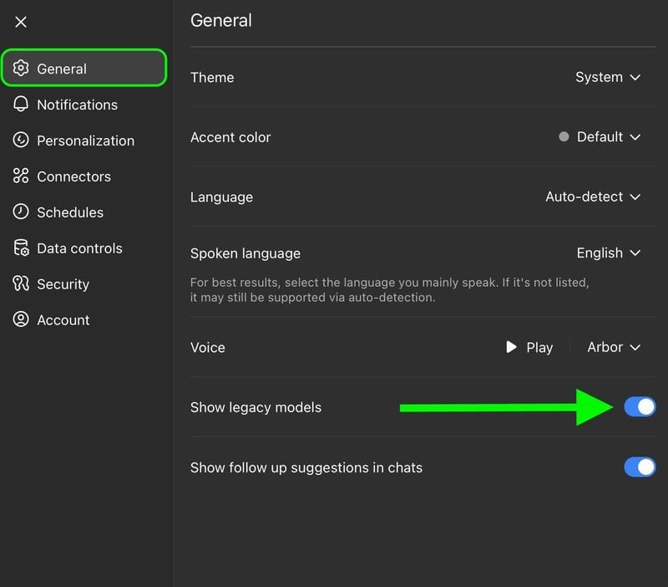Click the Security icon in sidebar
The width and height of the screenshot is (668, 587).
21,284
